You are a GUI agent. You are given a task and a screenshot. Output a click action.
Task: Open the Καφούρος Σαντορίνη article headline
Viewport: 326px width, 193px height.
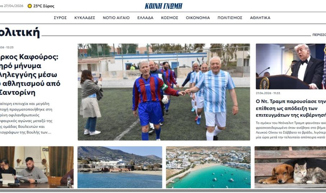click(30, 75)
